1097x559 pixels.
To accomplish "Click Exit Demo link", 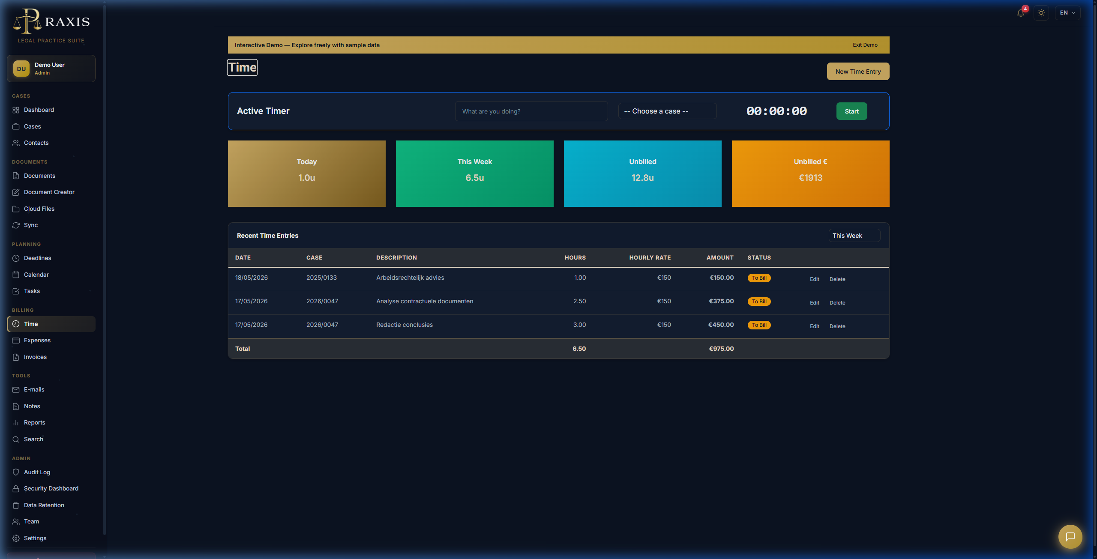I will 865,45.
